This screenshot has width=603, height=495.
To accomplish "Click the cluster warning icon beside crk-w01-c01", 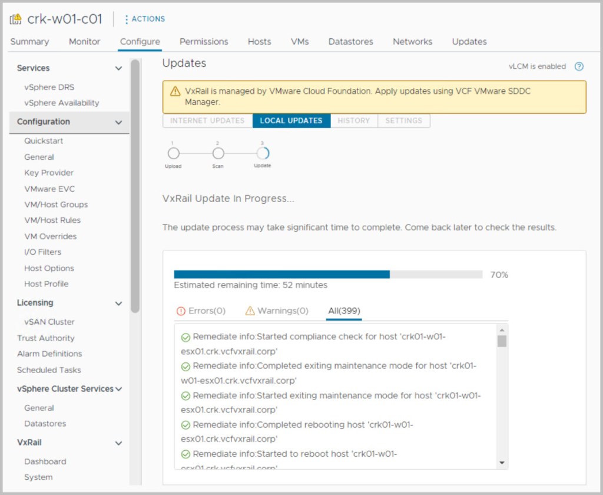I will (x=16, y=19).
